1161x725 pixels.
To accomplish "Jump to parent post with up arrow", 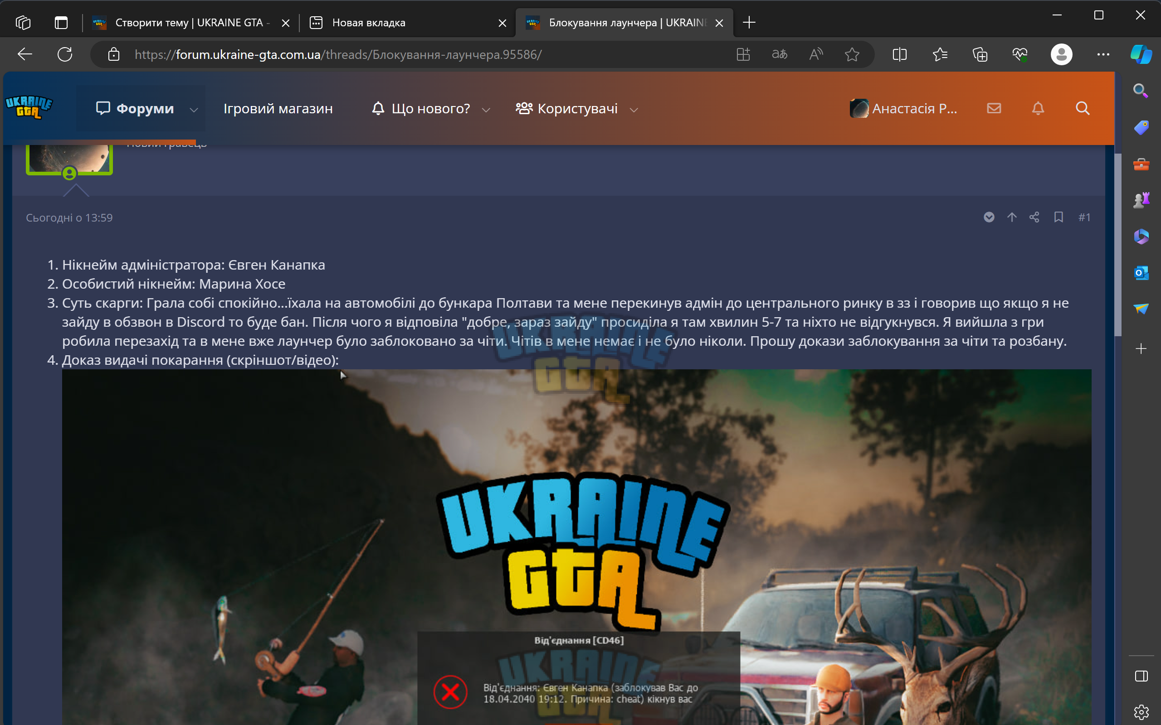I will coord(1012,217).
